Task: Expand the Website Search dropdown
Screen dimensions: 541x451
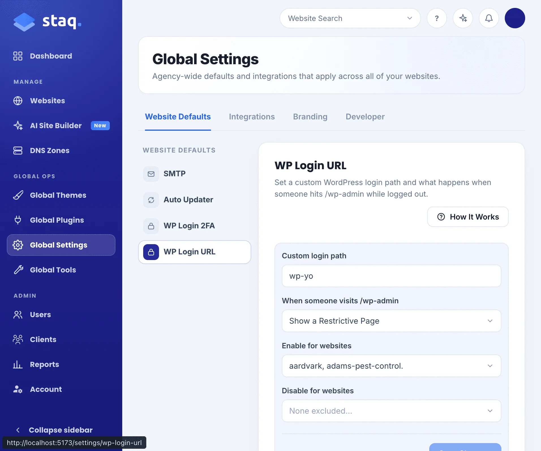Action: [350, 18]
